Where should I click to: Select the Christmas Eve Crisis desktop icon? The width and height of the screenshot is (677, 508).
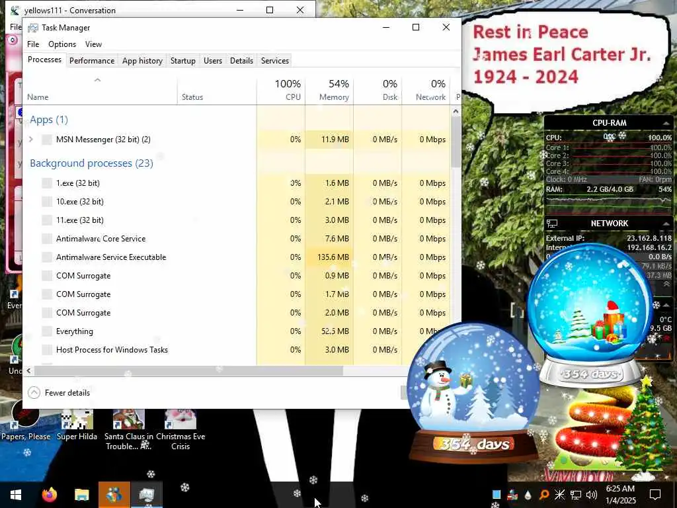(180, 430)
